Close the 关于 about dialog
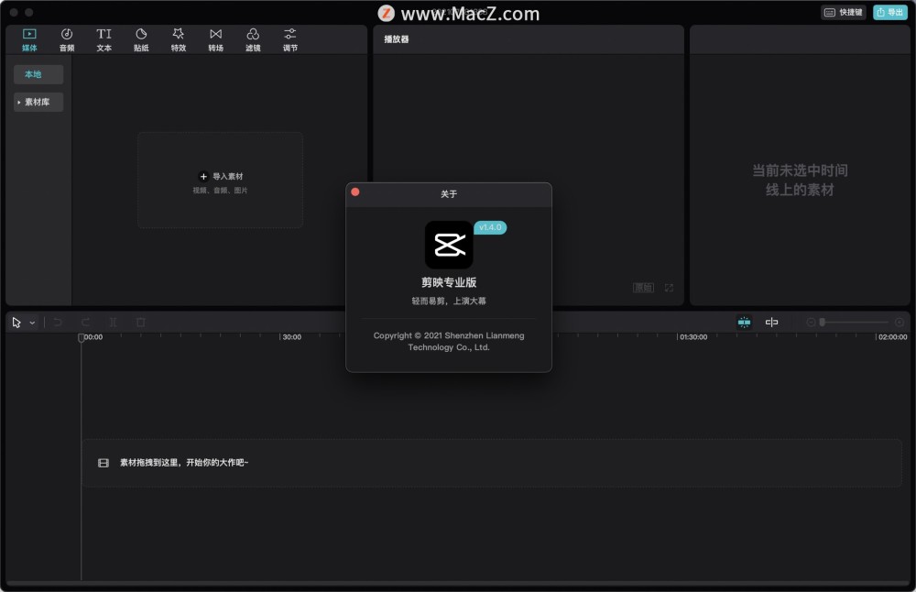This screenshot has height=592, width=916. 355,192
